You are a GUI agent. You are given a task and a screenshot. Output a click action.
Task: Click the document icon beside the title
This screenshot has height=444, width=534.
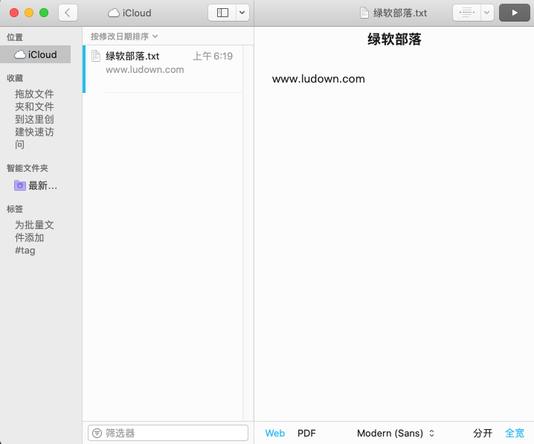tap(364, 13)
